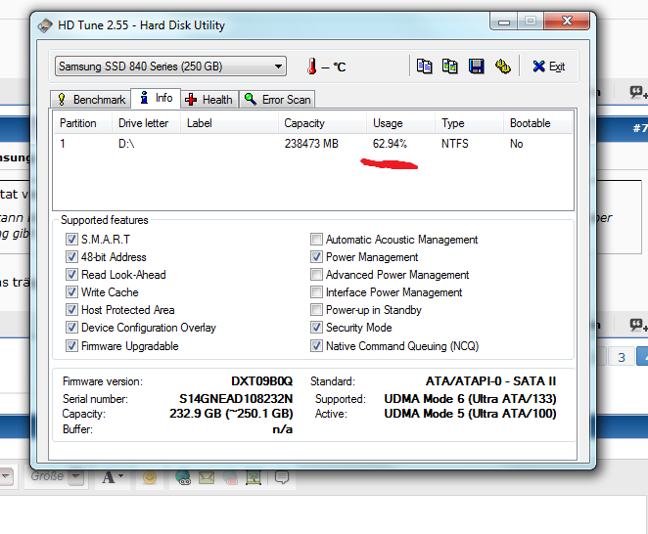
Task: Go to forum page 3 link
Action: click(x=622, y=357)
